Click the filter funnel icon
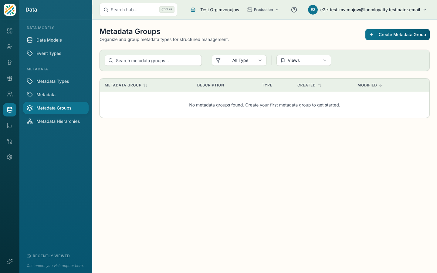437x273 pixels. (218, 60)
